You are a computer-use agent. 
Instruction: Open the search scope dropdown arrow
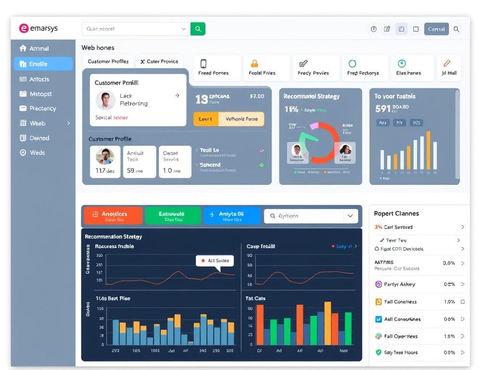click(x=183, y=29)
